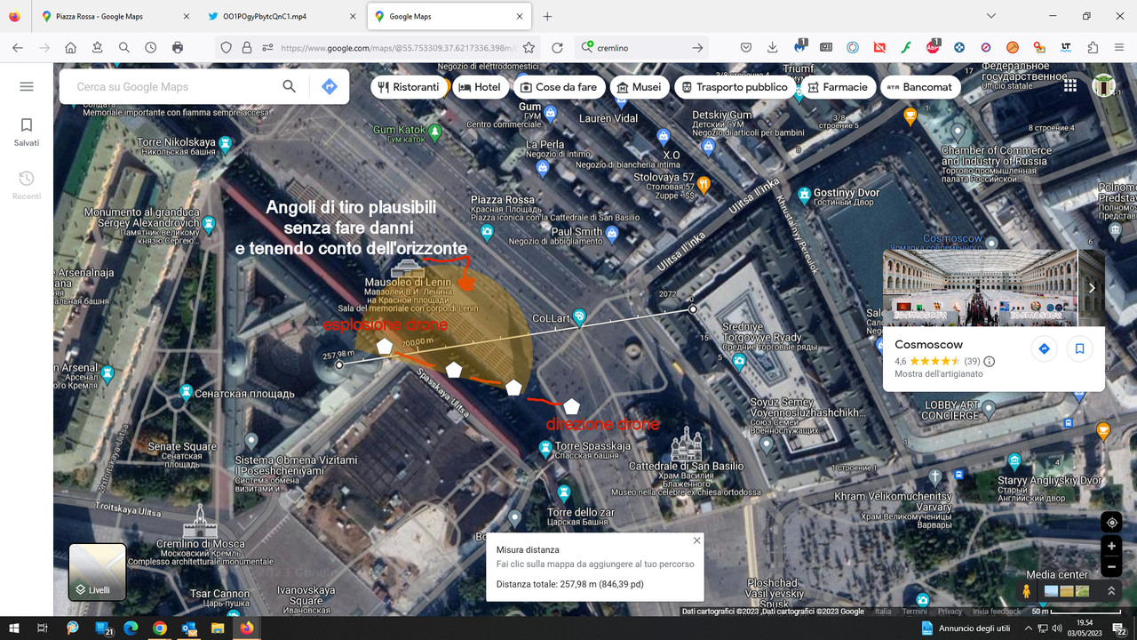Screen dimensions: 1137x640
Task: Open the Cosmoscow photo thumbnail
Action: coord(981,288)
